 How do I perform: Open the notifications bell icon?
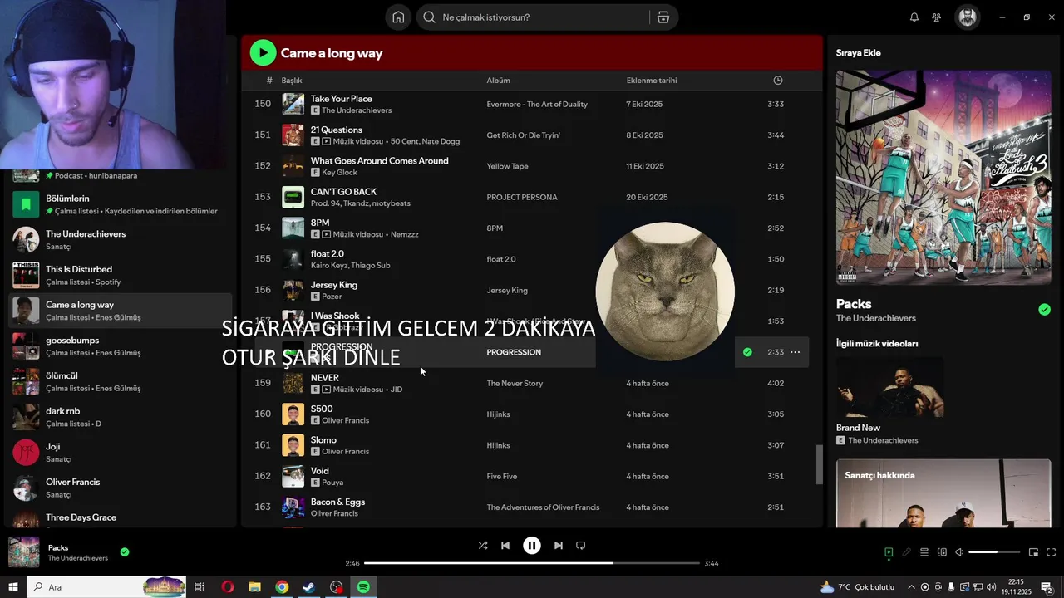click(x=914, y=17)
